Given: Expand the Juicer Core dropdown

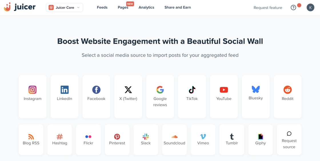Looking at the screenshot, I should tap(65, 7).
